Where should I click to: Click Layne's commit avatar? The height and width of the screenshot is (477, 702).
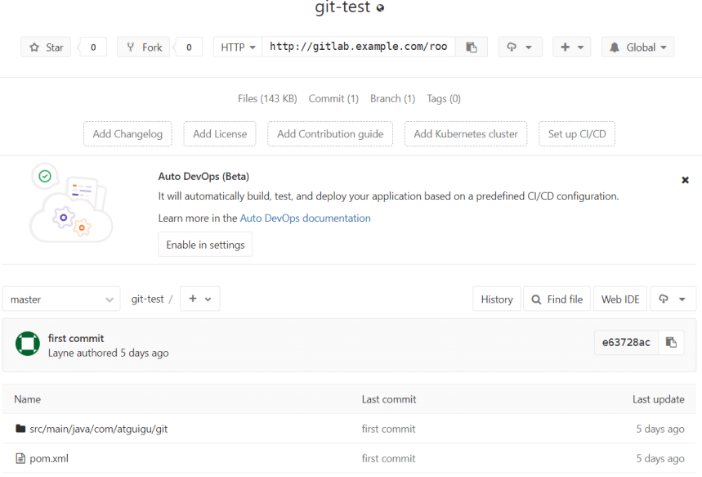pyautogui.click(x=28, y=344)
